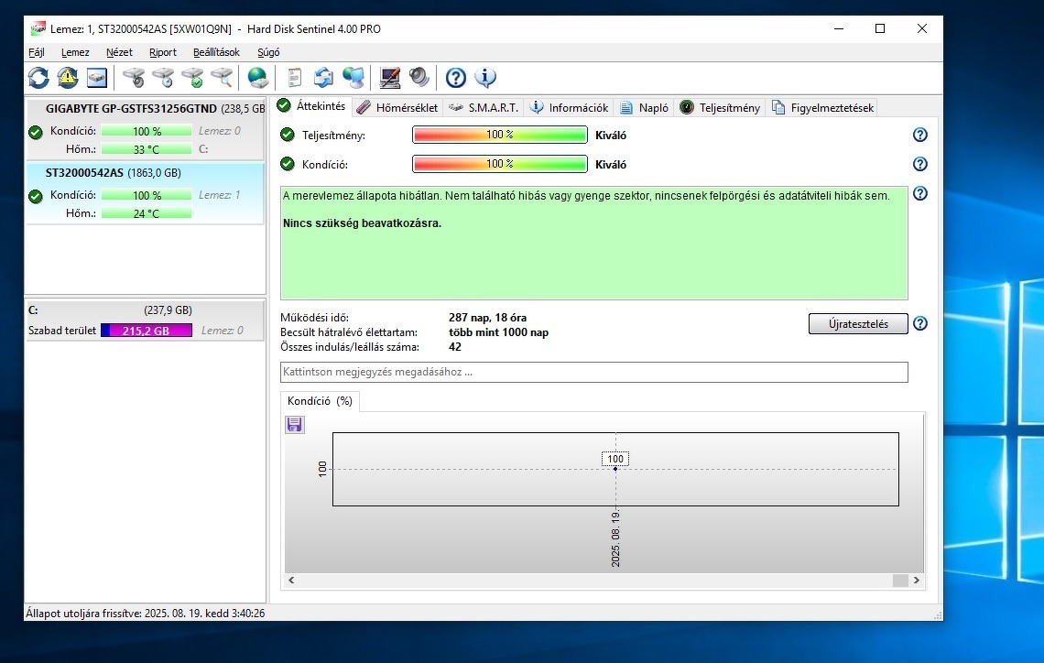This screenshot has width=1044, height=663.
Task: Click the C: partition free space bar
Action: 147,331
